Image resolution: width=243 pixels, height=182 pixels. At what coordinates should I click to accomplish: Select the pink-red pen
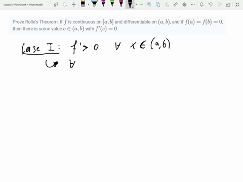click(121, 4)
